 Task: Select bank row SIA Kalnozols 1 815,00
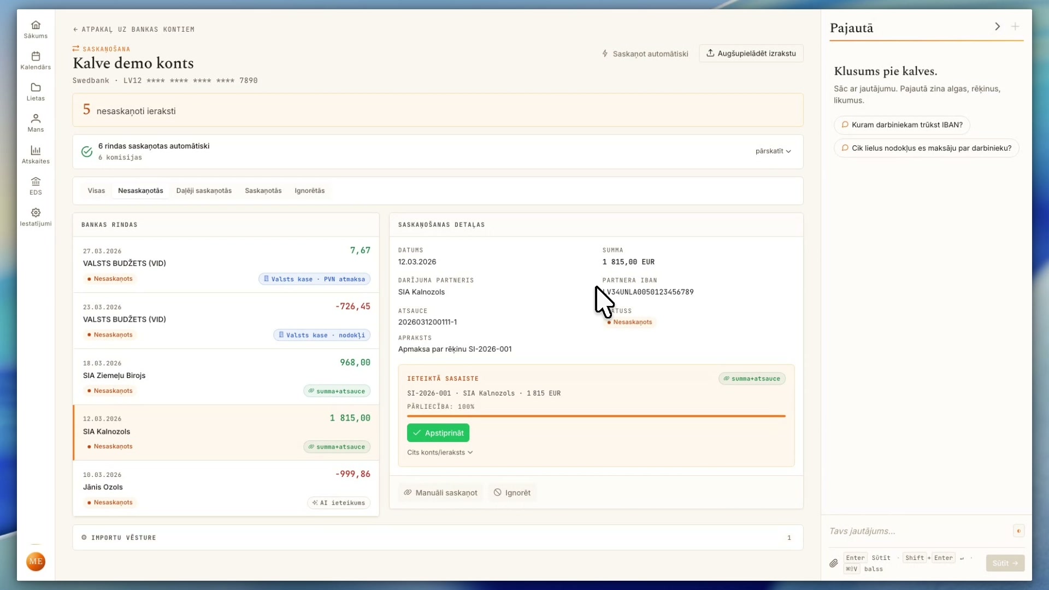click(226, 433)
